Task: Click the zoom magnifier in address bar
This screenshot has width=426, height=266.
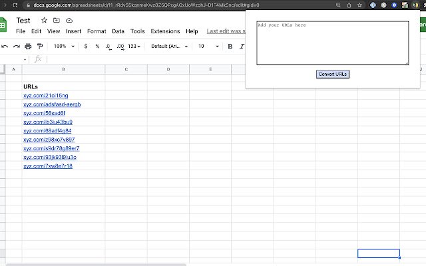Action: coord(338,5)
